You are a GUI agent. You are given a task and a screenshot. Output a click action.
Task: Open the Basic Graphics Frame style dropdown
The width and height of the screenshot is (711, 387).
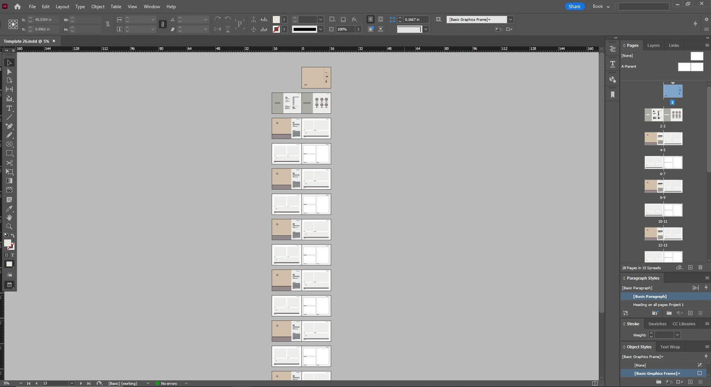pyautogui.click(x=510, y=19)
